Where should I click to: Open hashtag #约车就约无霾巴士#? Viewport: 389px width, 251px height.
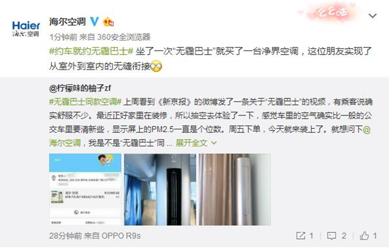[91, 51]
